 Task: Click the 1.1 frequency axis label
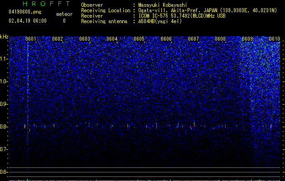[4, 59]
